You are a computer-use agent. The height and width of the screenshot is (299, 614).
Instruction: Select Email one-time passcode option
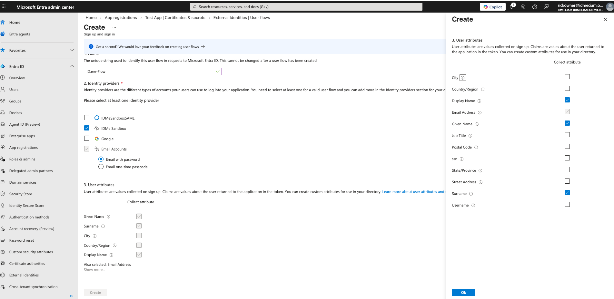tap(101, 167)
